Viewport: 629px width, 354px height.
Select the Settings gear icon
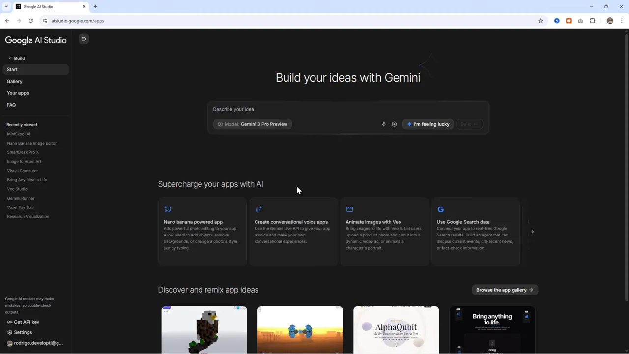coord(9,332)
